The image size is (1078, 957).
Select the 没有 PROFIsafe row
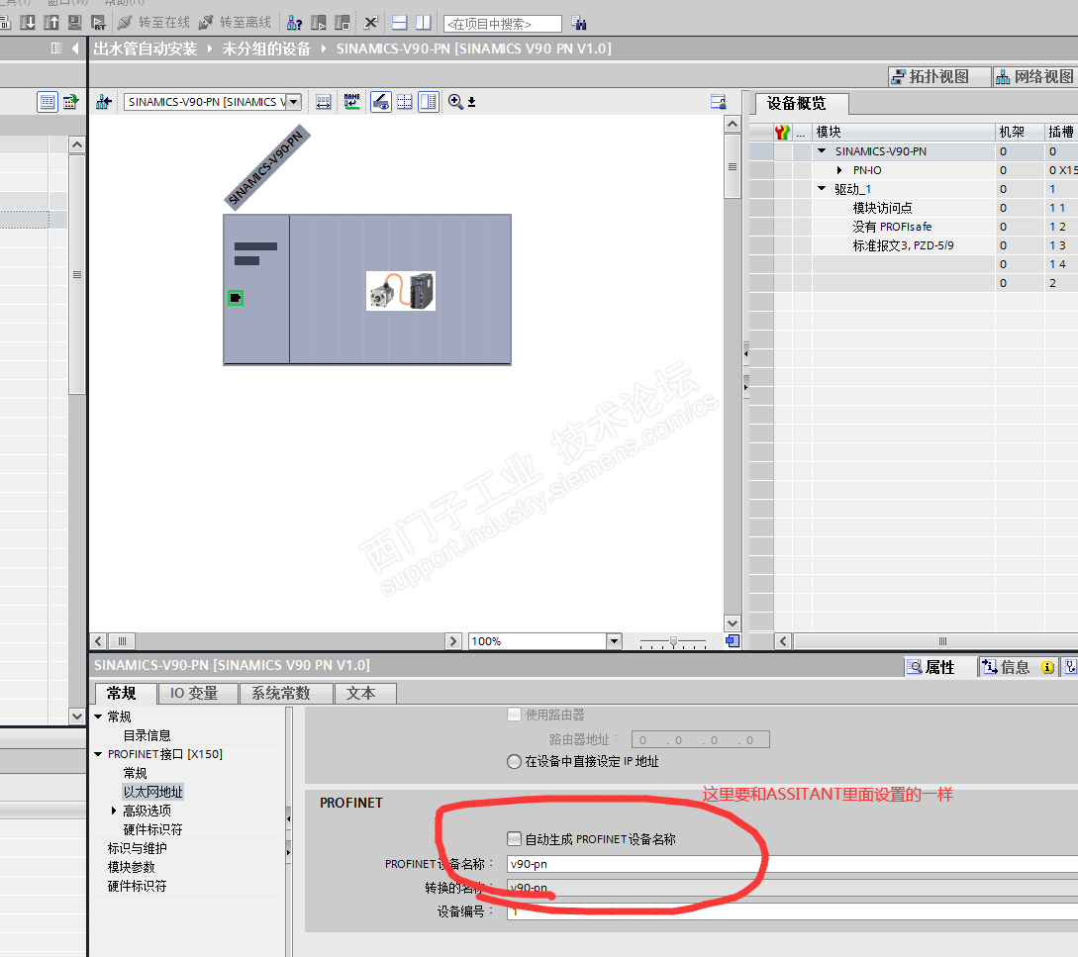coord(913,227)
